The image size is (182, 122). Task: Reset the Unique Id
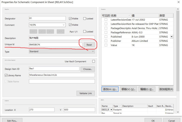pyautogui.click(x=89, y=45)
